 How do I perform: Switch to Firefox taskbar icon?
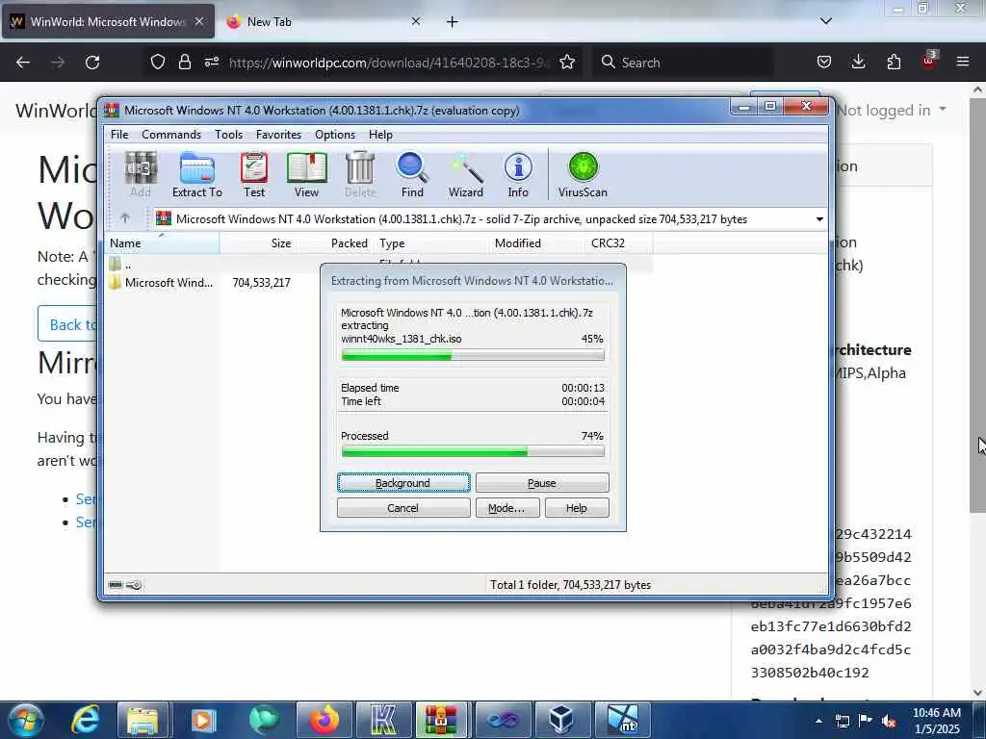click(324, 720)
